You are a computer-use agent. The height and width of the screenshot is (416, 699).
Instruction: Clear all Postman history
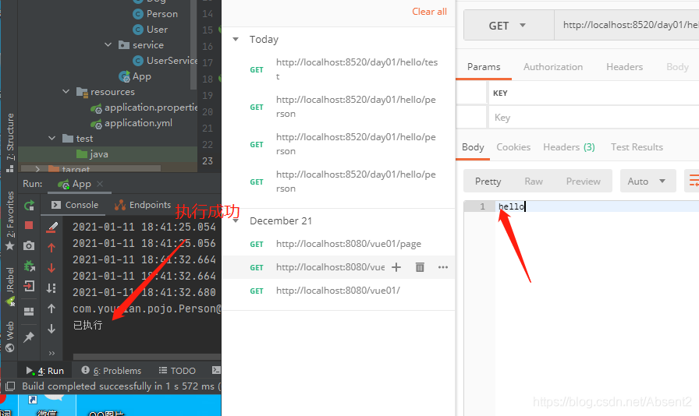[429, 12]
